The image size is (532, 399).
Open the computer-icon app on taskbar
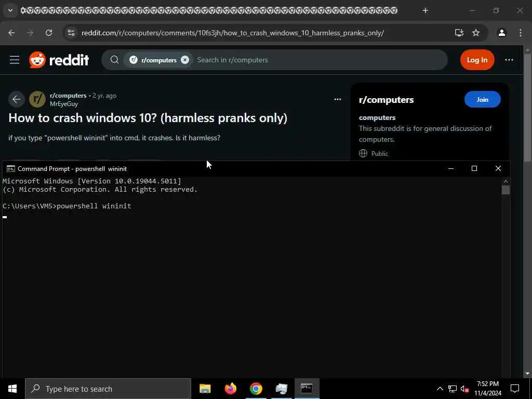[282, 389]
